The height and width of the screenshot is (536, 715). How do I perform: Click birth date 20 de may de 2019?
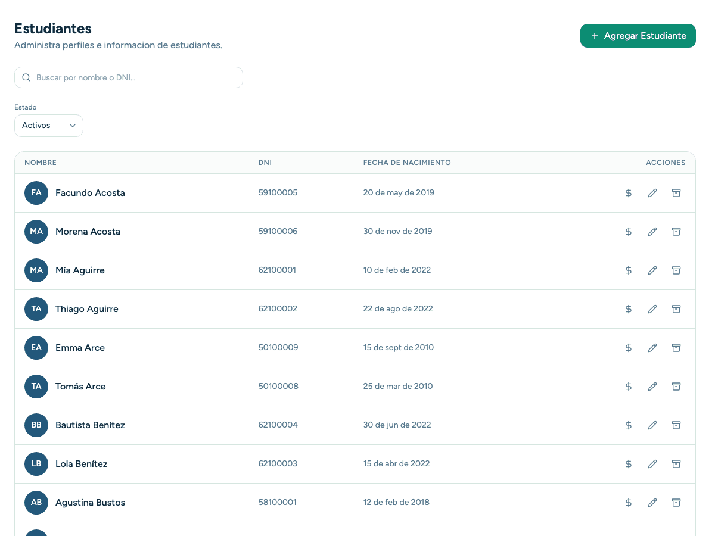399,193
